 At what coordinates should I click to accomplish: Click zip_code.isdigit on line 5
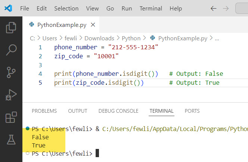click(x=104, y=83)
